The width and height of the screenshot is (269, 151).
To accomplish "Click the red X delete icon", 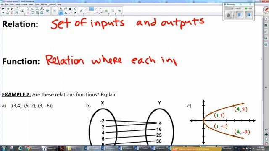I will pos(28,13).
